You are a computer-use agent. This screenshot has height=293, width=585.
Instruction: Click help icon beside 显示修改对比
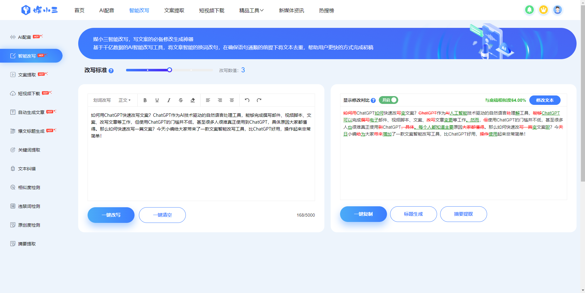(x=373, y=100)
